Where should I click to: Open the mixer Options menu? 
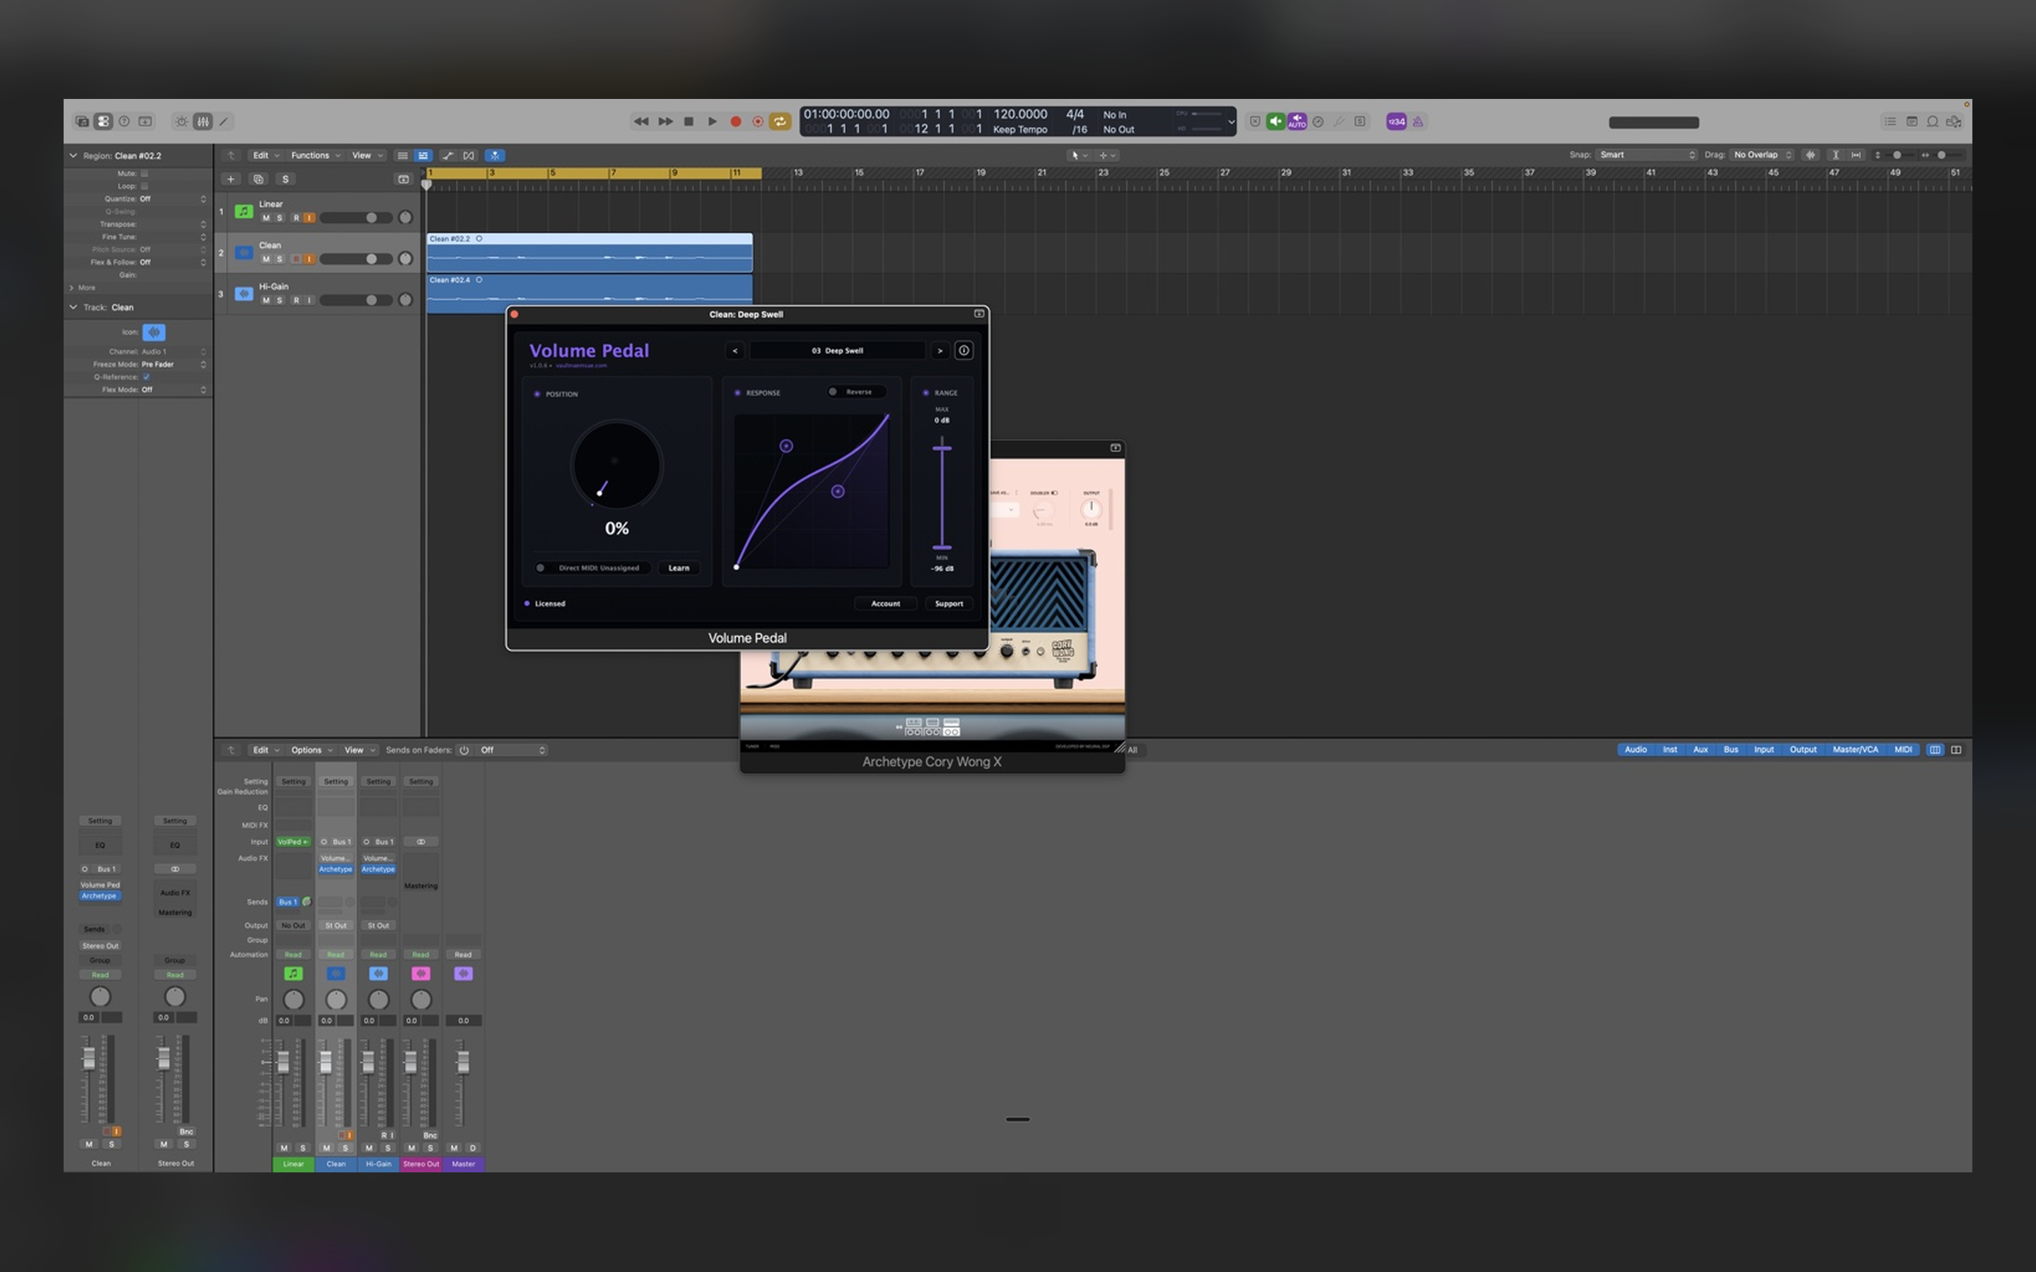[311, 750]
